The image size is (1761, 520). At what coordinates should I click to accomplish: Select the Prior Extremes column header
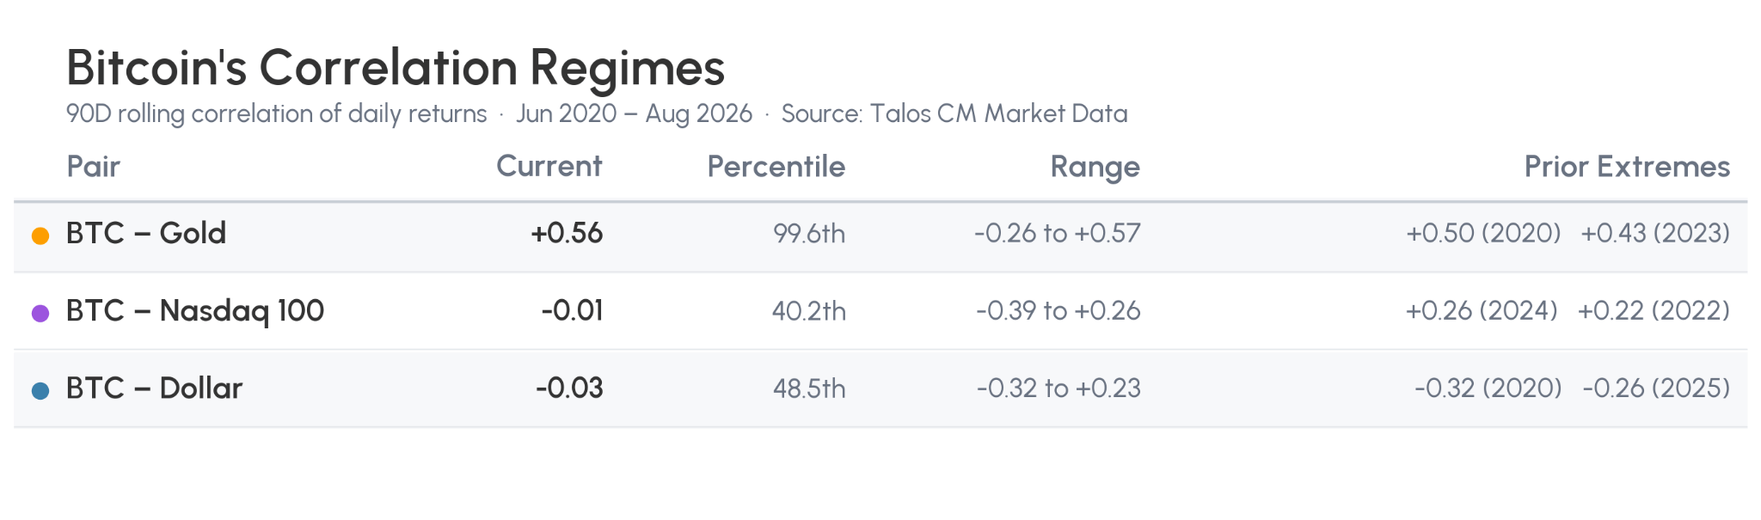click(x=1627, y=167)
